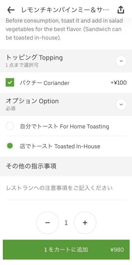
Task: Collapse the トッピング Topping section chevron
Action: tap(121, 61)
